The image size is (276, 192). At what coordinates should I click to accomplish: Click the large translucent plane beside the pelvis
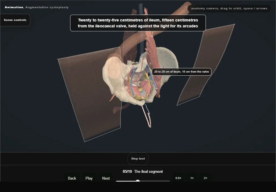[x=92, y=95]
